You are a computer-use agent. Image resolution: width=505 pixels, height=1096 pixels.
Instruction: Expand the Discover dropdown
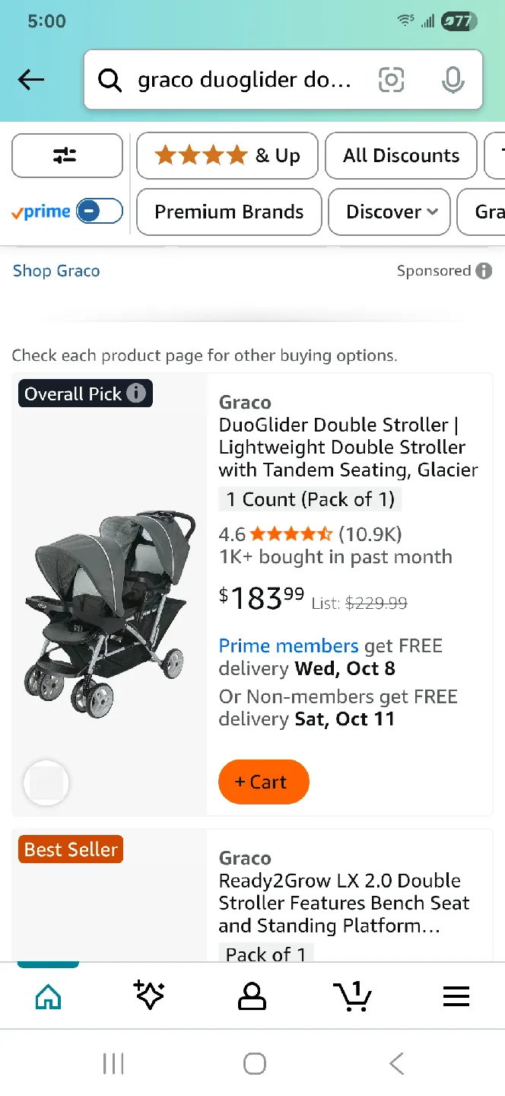coord(389,212)
